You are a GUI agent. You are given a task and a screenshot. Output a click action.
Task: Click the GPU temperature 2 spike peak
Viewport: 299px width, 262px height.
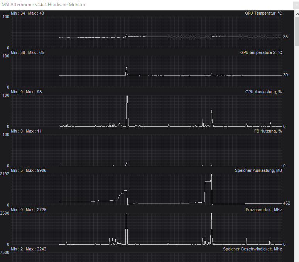[127, 67]
